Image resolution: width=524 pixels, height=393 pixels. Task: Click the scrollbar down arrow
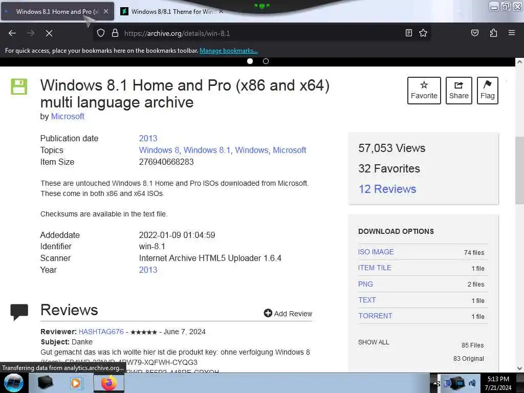click(519, 368)
